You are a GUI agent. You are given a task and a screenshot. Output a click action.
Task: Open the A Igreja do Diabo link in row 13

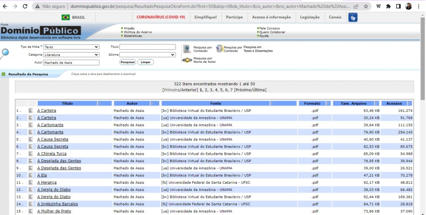point(54,197)
